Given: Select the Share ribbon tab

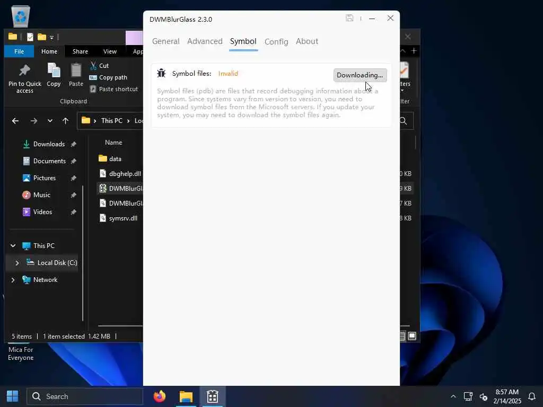Looking at the screenshot, I should pos(81,51).
